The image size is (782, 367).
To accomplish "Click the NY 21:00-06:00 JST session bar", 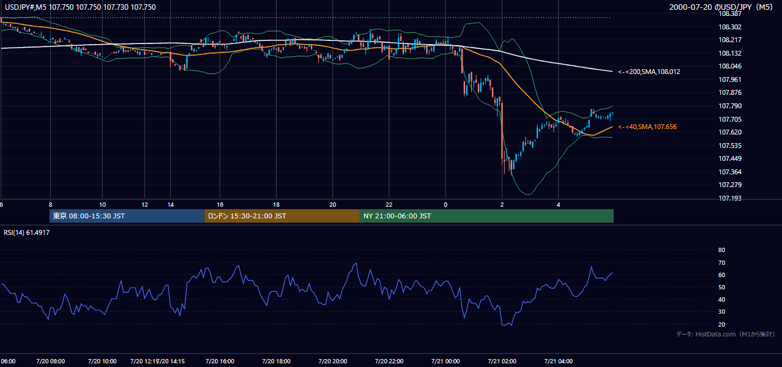I will point(486,216).
